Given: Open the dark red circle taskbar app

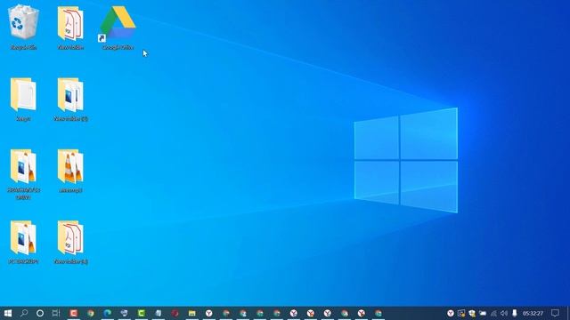Looking at the screenshot, I should (x=175, y=313).
